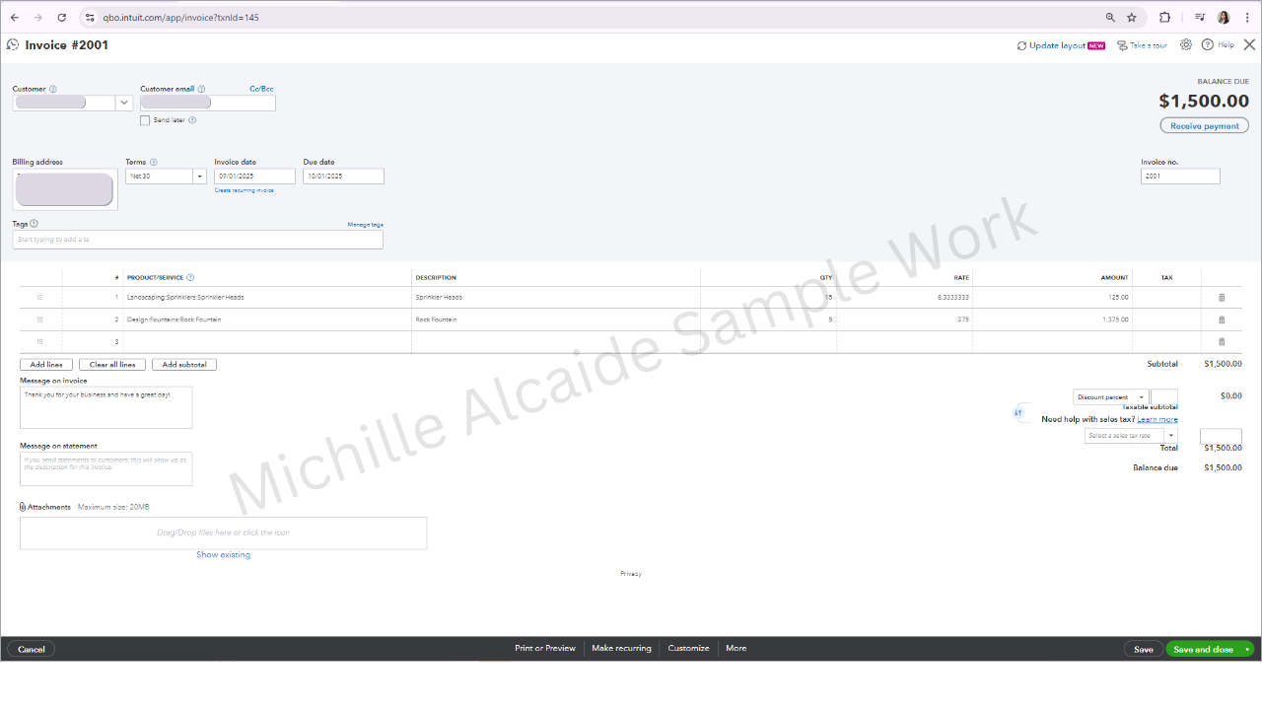Open the invoice settings gear
Image resolution: width=1262 pixels, height=710 pixels.
coord(1186,44)
